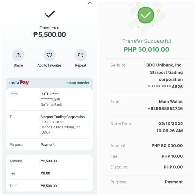This screenshot has height=196, width=196.
Task: Click the Repeat label
Action: [x=81, y=65]
